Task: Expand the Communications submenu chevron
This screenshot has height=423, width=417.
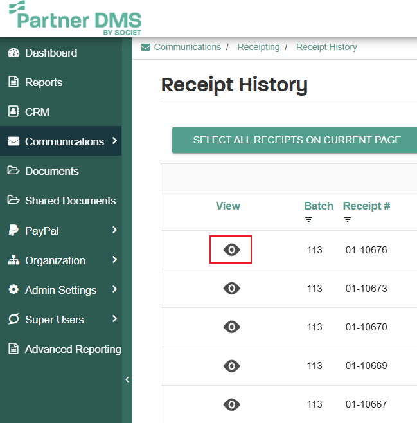Action: pyautogui.click(x=114, y=141)
